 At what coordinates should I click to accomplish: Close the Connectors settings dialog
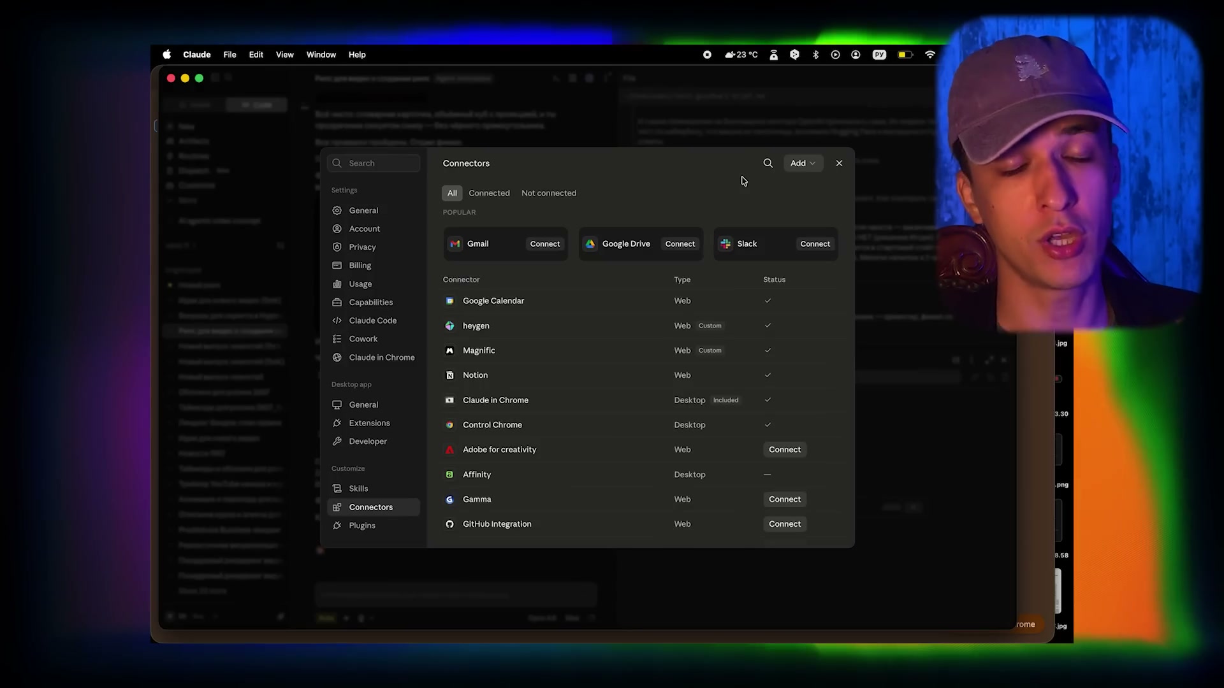[839, 163]
